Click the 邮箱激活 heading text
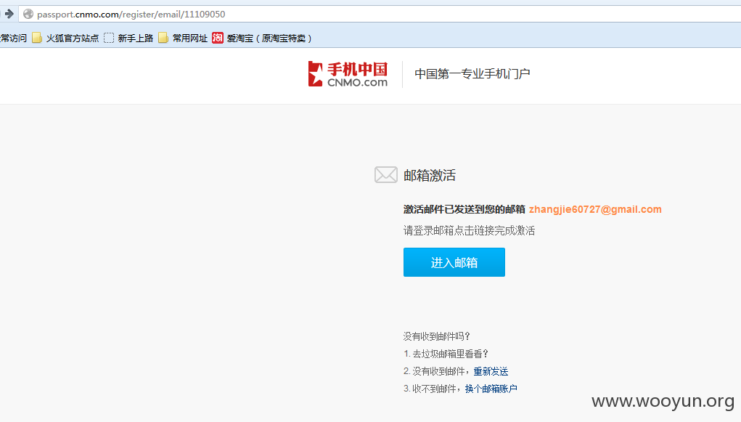Screen dimensions: 741x422 tap(430, 176)
